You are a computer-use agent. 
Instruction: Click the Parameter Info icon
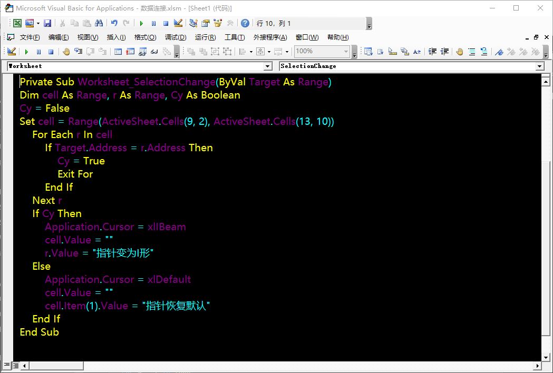coord(404,52)
